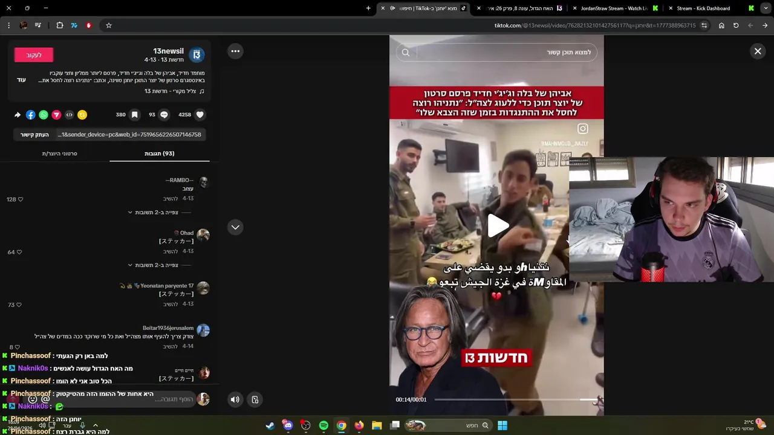The width and height of the screenshot is (774, 435).
Task: Mute the video sound
Action: tap(235, 399)
